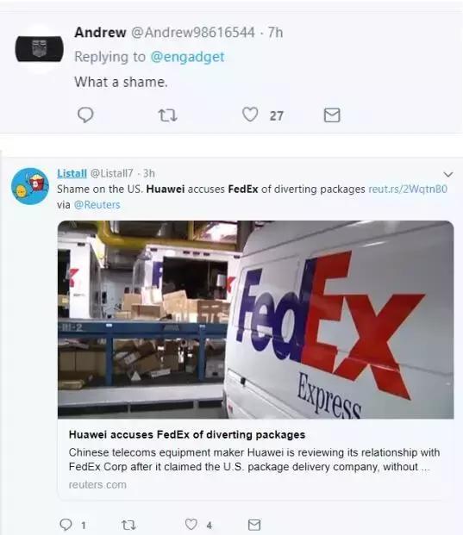The width and height of the screenshot is (463, 535).
Task: Open the FedEx van article image
Action: click(256, 320)
